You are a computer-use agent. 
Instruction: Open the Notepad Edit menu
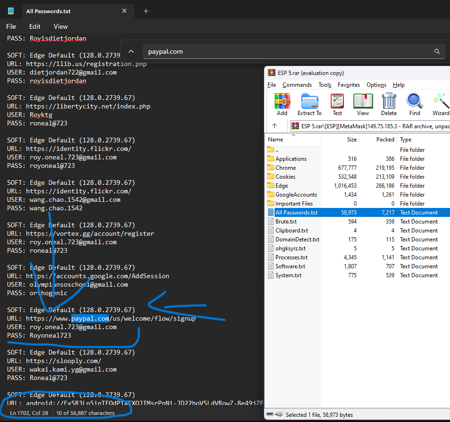click(35, 26)
